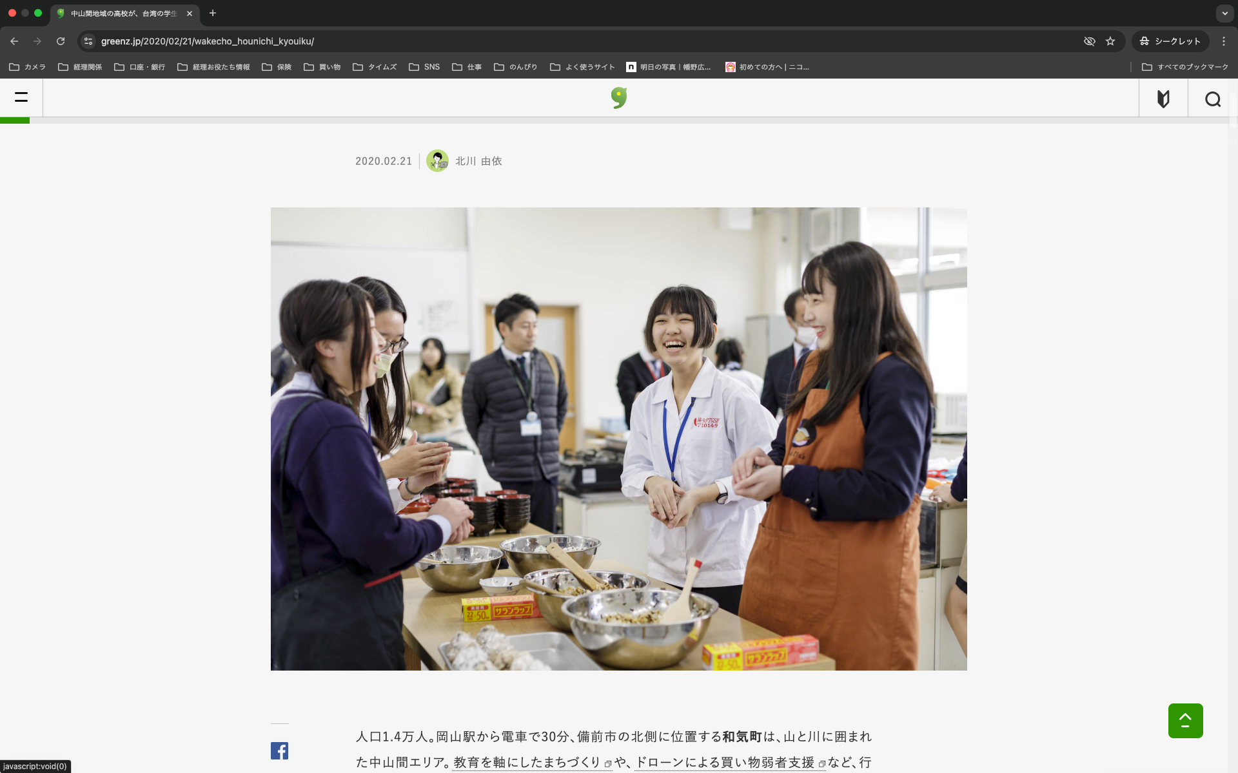Click the browser reload button
Image resolution: width=1238 pixels, height=773 pixels.
[61, 41]
